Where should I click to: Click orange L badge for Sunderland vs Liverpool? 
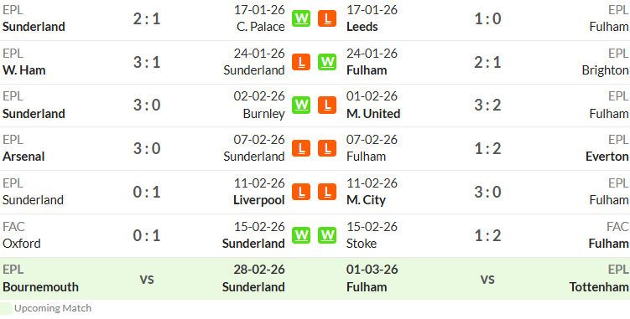(301, 192)
